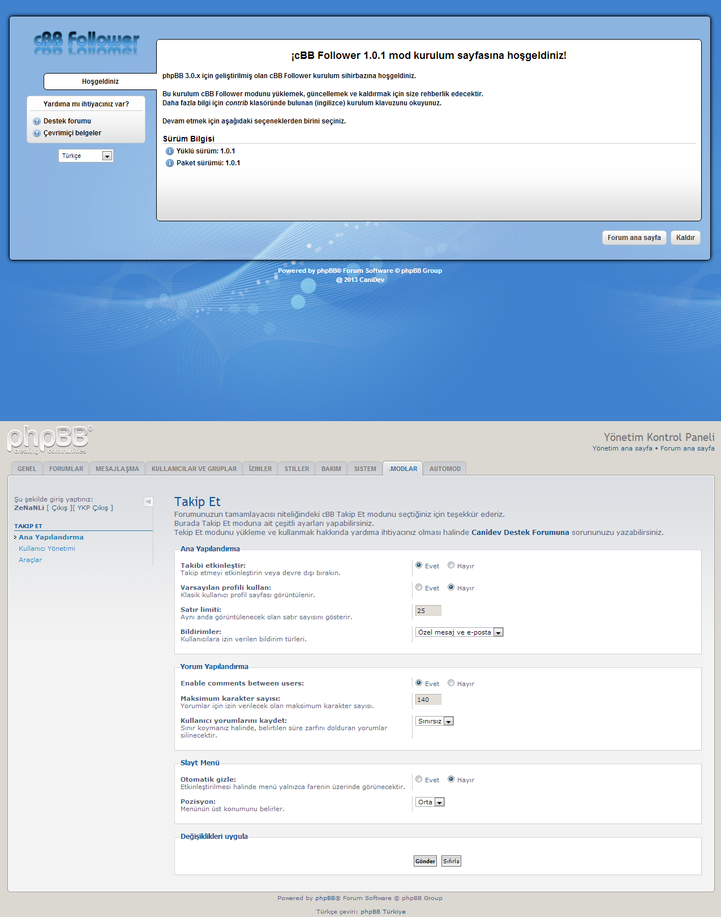Open the Çevrimiçi belgeler link
The image size is (721, 917).
[x=72, y=133]
